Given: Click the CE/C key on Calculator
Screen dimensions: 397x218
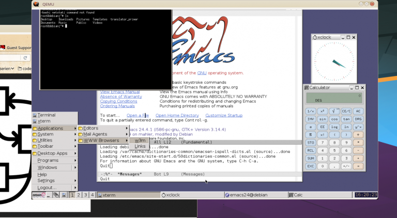Looking at the screenshot, I should 346,111.
